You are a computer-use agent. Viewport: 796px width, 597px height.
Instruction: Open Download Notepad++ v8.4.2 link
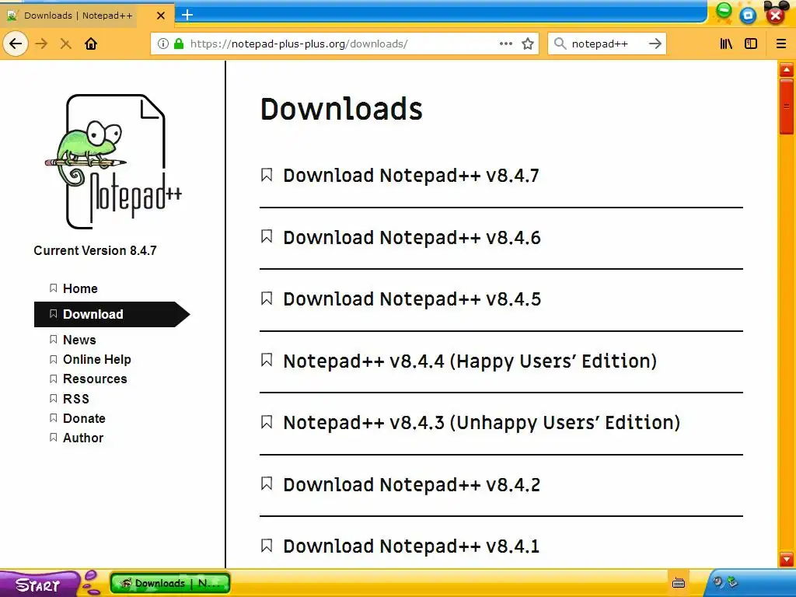coord(411,485)
